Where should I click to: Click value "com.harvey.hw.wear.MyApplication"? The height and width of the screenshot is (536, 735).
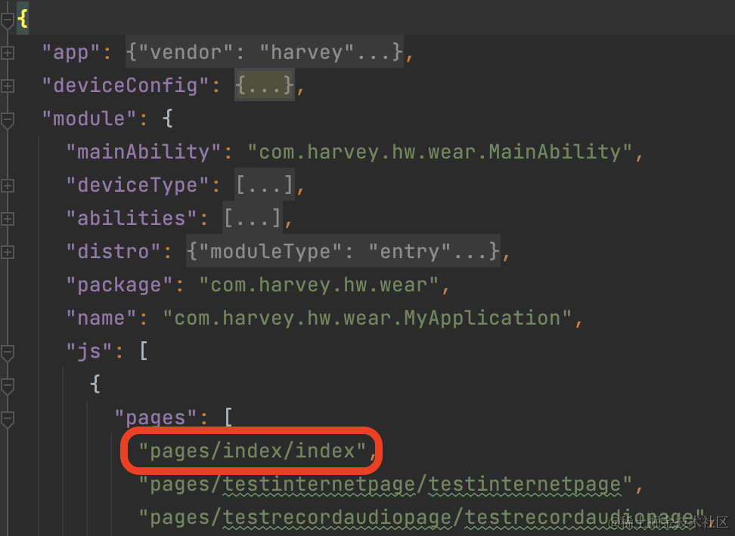367,319
